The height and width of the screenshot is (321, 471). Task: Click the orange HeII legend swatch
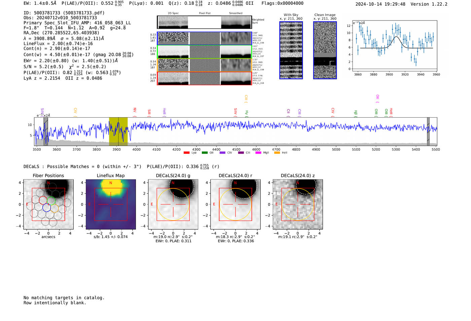[277, 153]
